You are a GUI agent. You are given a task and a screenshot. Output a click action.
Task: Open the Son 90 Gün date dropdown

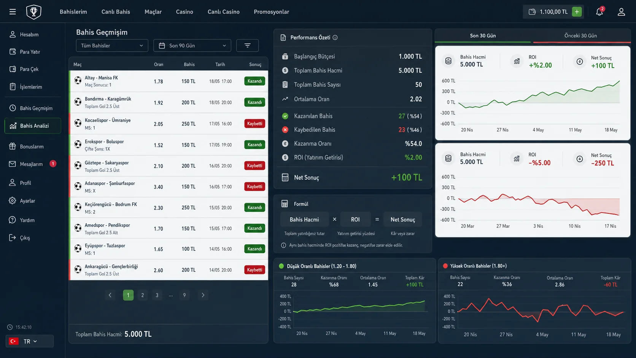pos(192,46)
